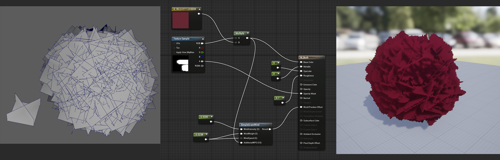Viewport: 500px width, 160px height.
Task: Select the 0.5238 constant node label
Action: (199, 135)
